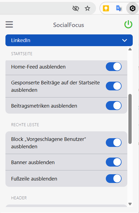Click the Home-Feed ausblenden label

(38, 67)
